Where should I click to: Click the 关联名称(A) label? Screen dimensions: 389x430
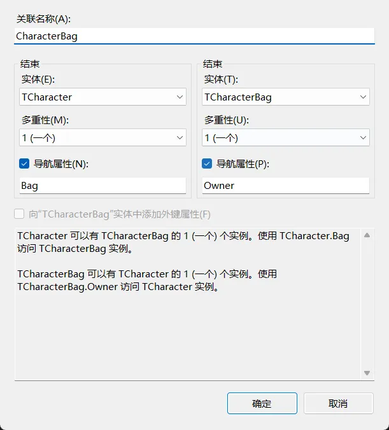click(x=43, y=19)
